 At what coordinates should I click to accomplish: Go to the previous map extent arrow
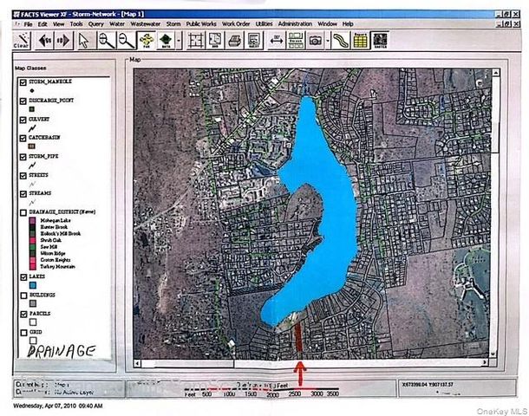(x=42, y=40)
